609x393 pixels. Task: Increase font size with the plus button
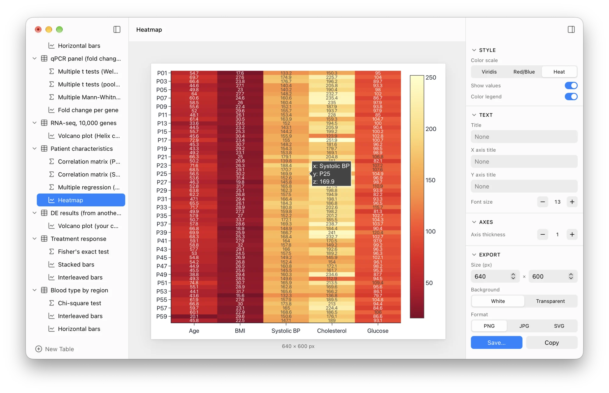[x=572, y=202]
